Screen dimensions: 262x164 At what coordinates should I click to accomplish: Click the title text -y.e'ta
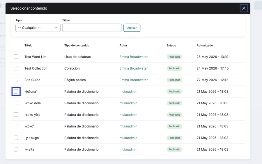point(29,150)
